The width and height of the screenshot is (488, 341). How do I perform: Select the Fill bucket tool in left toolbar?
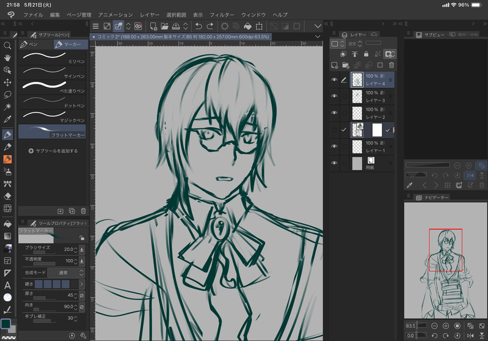pyautogui.click(x=7, y=224)
